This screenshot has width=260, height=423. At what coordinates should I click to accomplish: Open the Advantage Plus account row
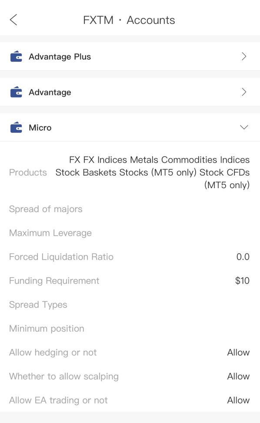[130, 56]
